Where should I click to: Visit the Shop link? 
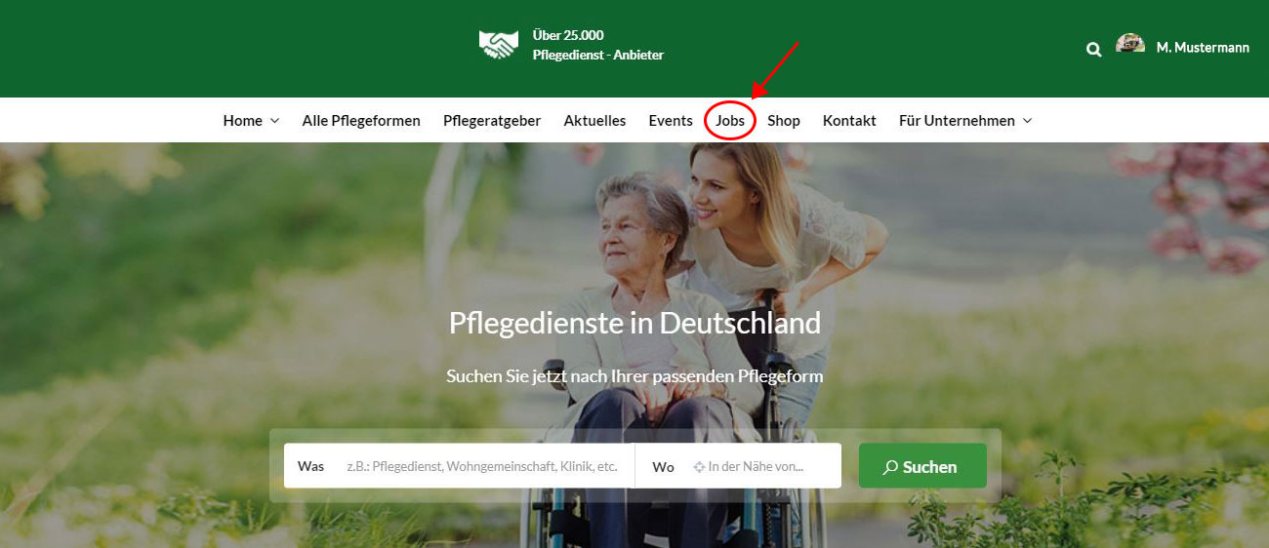click(784, 121)
